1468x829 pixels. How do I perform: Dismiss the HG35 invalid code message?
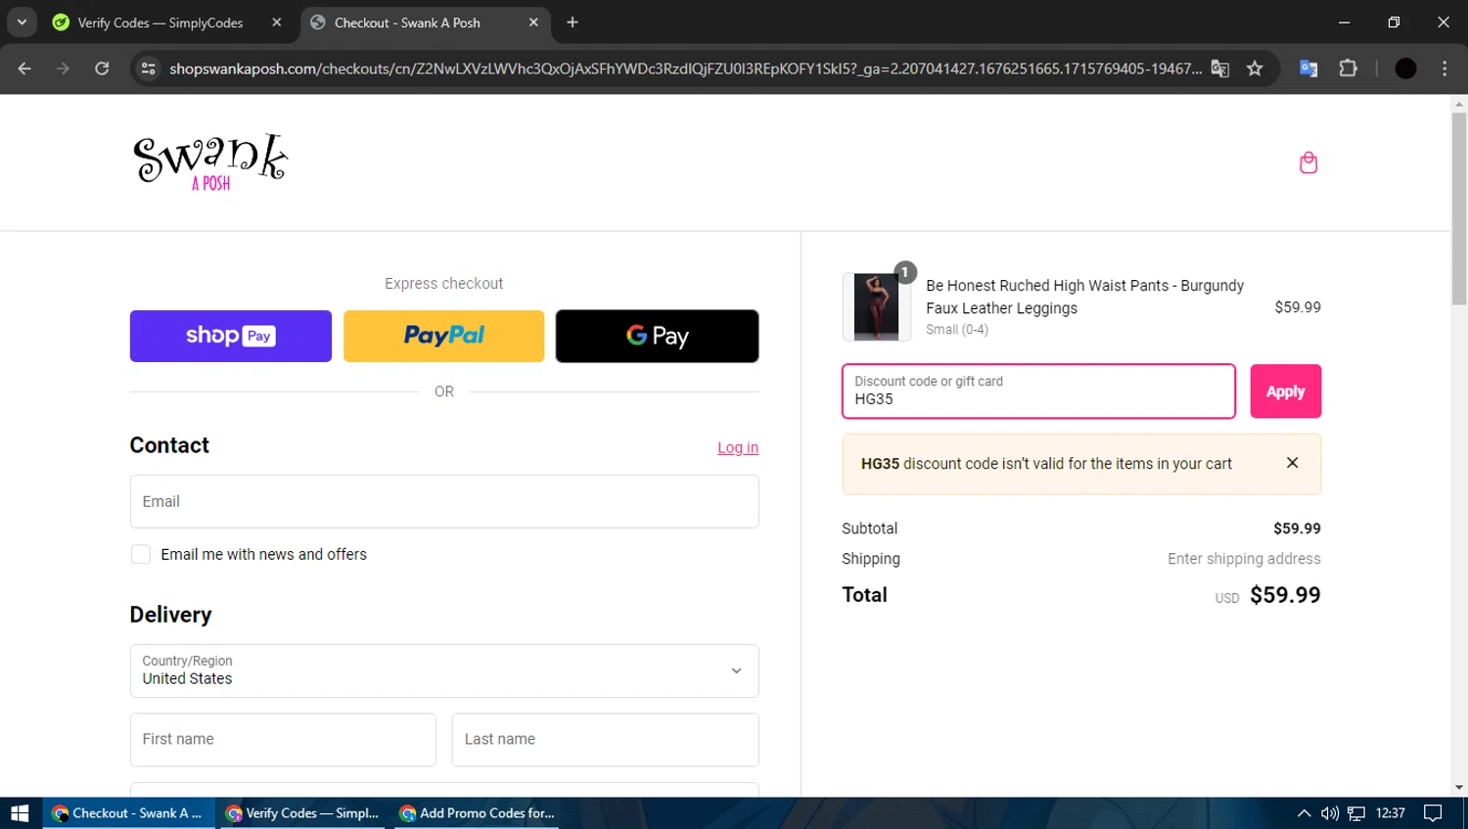click(1292, 463)
